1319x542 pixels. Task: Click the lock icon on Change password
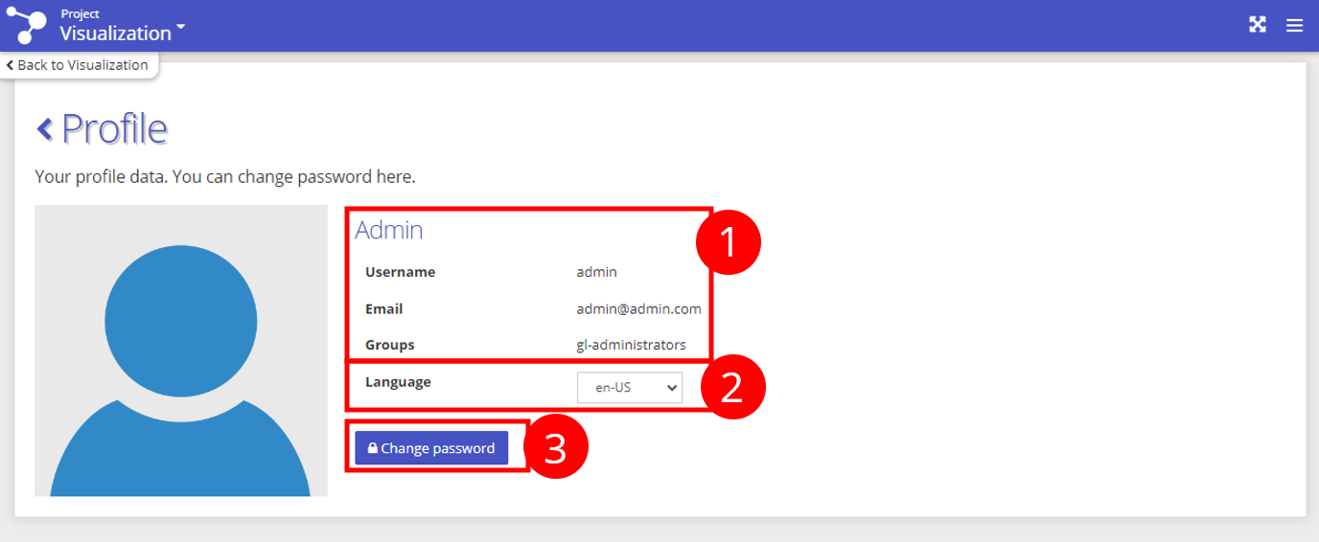point(372,448)
